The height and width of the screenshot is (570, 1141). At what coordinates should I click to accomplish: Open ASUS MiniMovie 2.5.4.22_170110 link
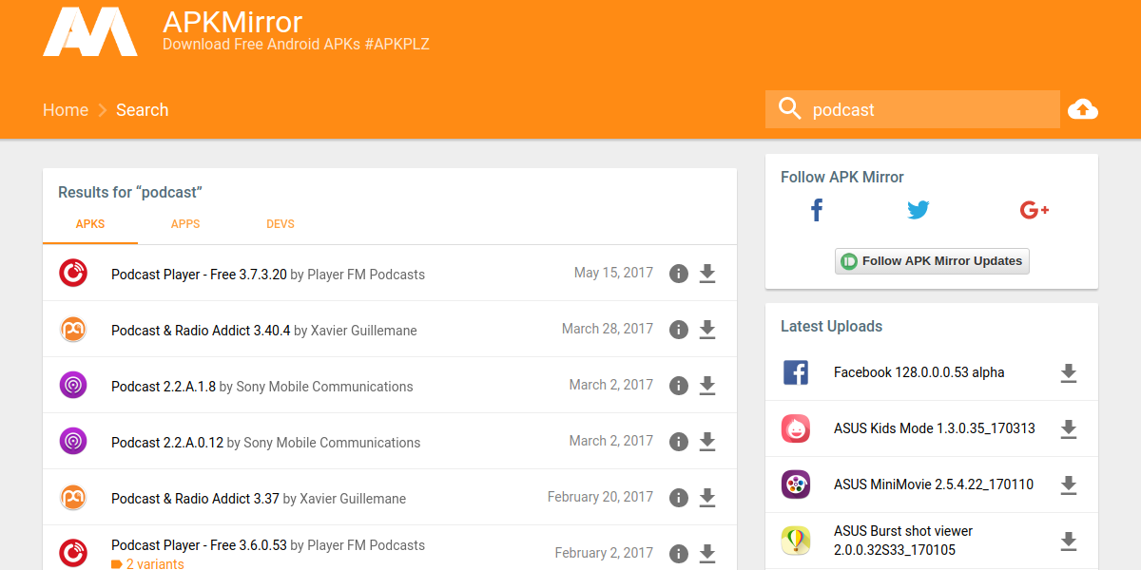point(934,484)
